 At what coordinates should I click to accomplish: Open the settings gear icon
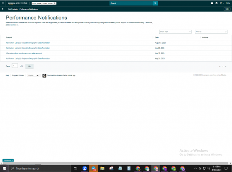216,3
